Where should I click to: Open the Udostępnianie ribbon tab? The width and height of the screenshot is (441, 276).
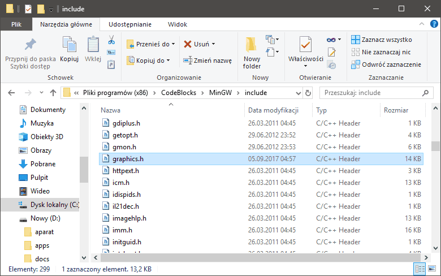(x=129, y=24)
